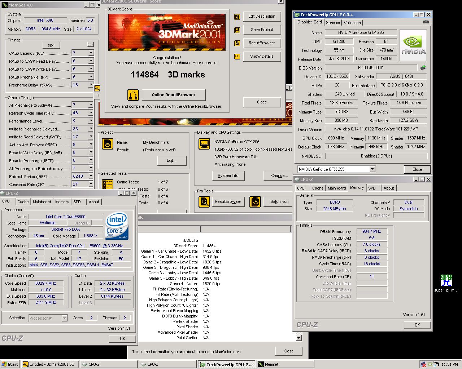Click the Batch Run icon in Pro Tools
The height and width of the screenshot is (369, 462).
(x=255, y=201)
